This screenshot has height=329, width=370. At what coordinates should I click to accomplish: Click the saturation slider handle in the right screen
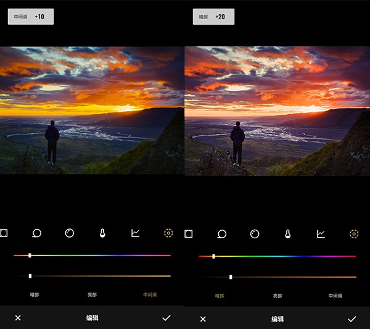(x=231, y=277)
